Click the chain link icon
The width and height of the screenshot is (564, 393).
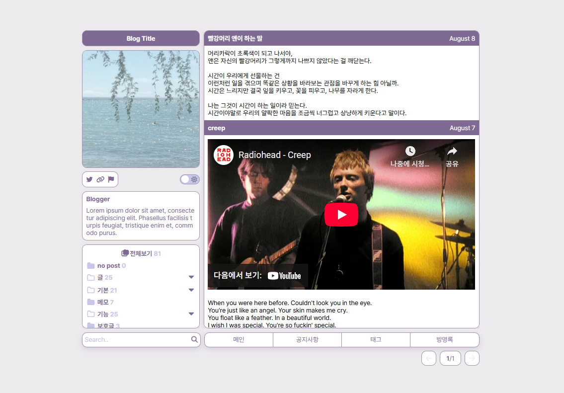click(100, 179)
